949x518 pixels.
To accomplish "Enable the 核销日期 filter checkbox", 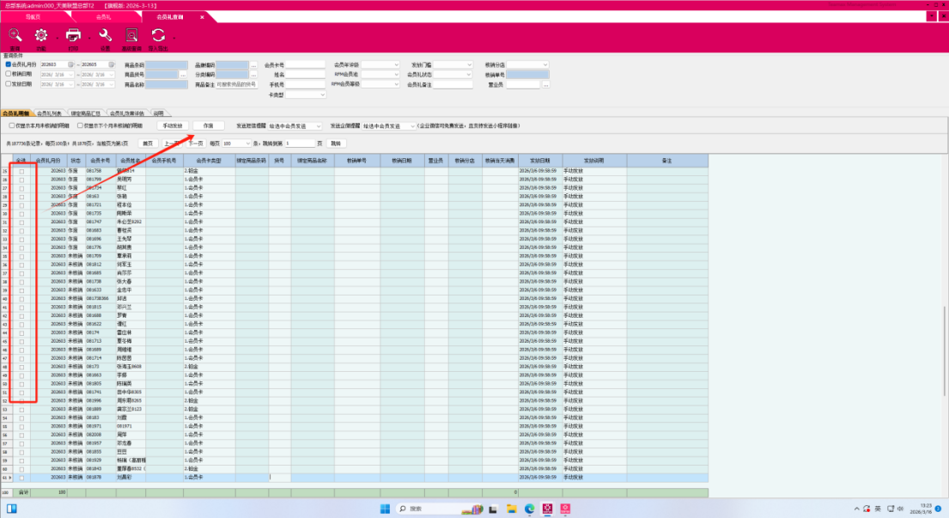I will [8, 75].
